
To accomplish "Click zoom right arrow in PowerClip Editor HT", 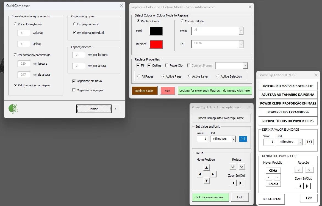I will pyautogui.click(x=307, y=186).
